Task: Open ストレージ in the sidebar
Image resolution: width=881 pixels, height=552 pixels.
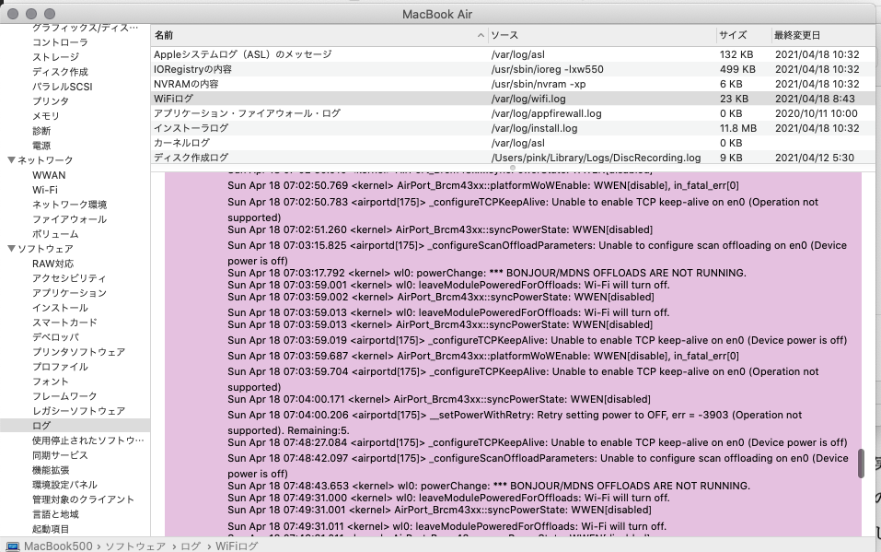Action: [55, 57]
